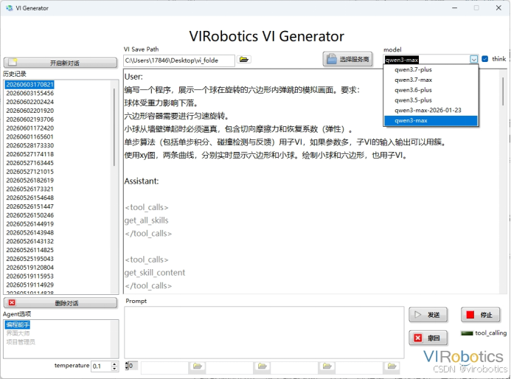Open history record 20260526114825

[x=30, y=250]
